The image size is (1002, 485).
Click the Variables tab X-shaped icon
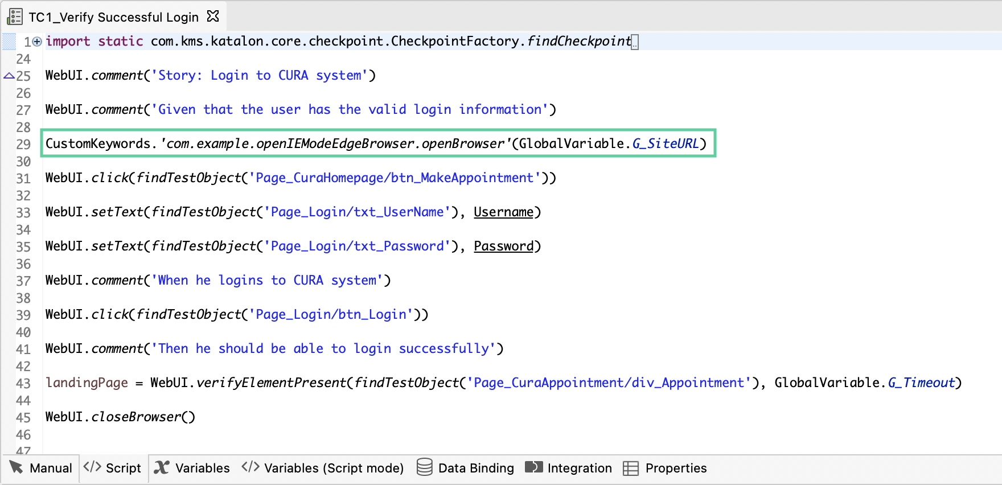coord(162,467)
